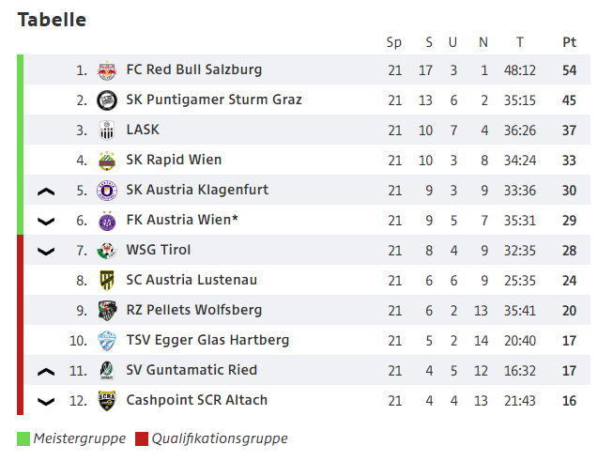The image size is (613, 461).
Task: Click up arrow beside SV Guntamatic Ried
Action: coord(46,372)
